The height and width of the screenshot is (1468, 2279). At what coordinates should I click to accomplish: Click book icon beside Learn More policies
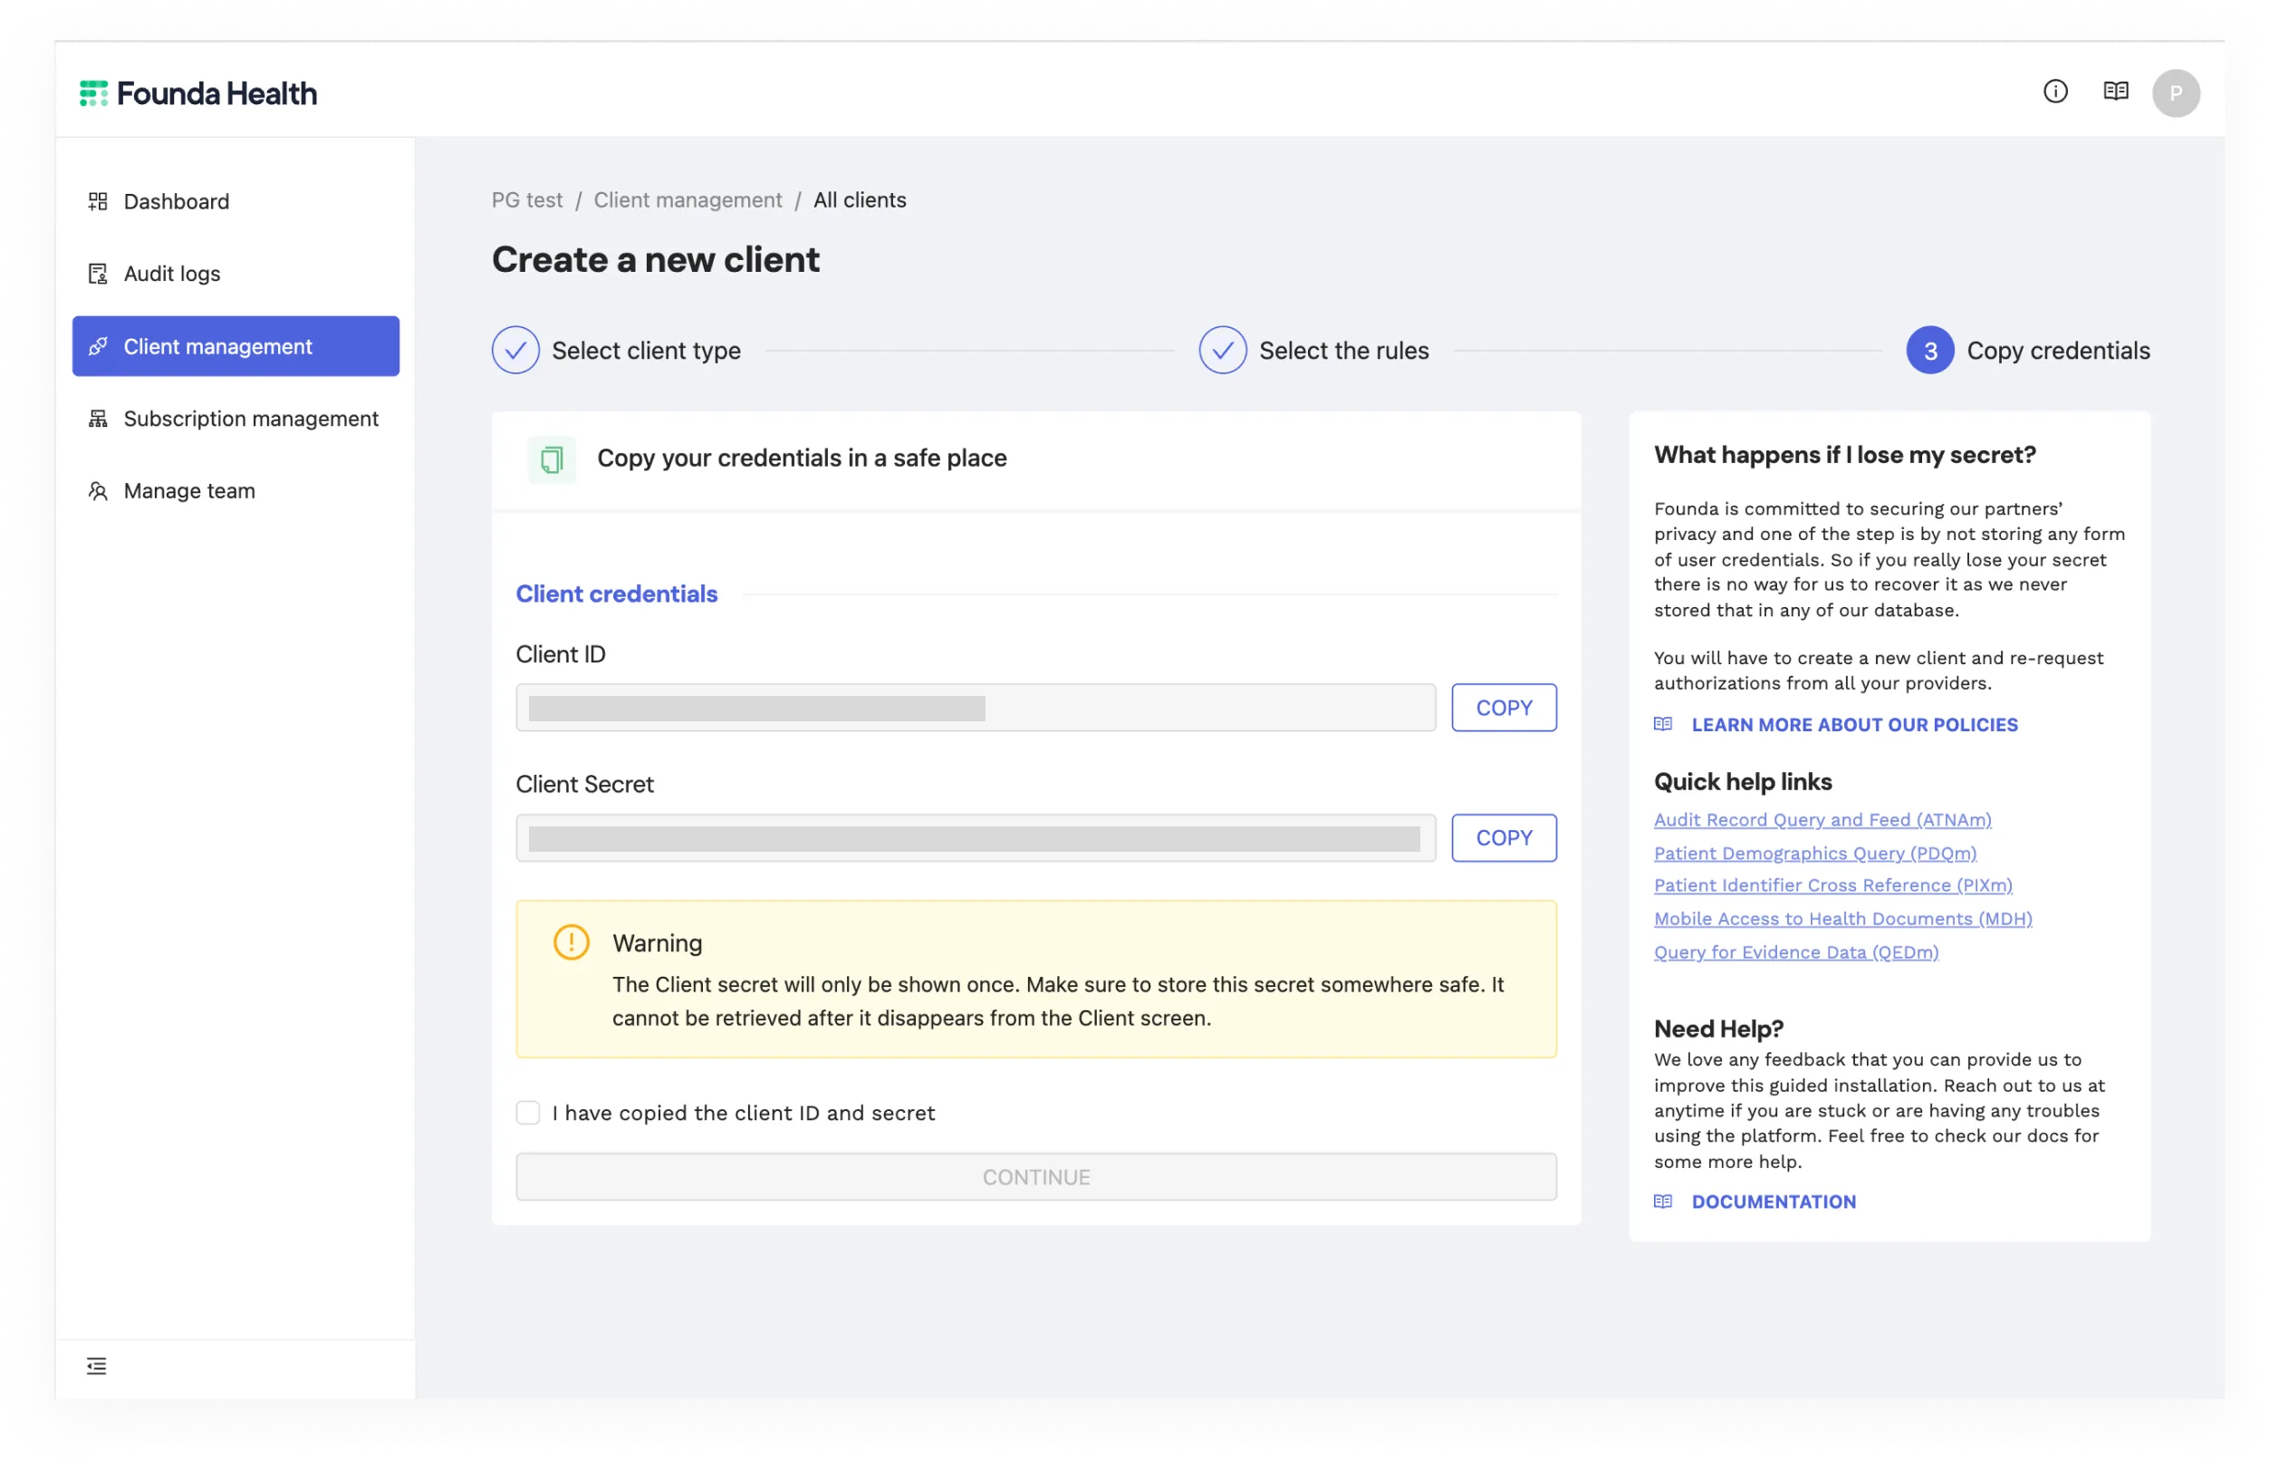pyautogui.click(x=1662, y=724)
